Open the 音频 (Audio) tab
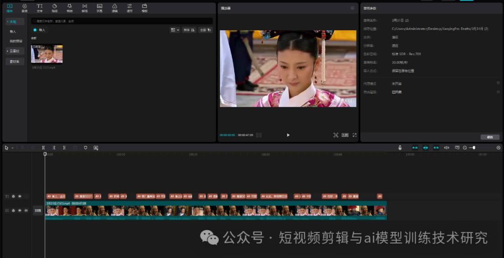This screenshot has width=504, height=258. [x=24, y=8]
